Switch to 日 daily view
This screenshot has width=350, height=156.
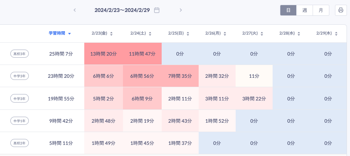pyautogui.click(x=289, y=10)
